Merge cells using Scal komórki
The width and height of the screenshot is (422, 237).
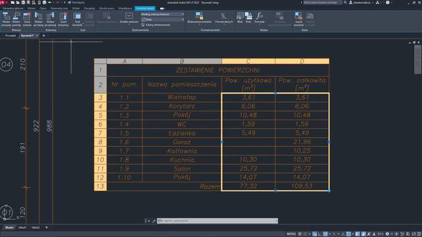tap(77, 19)
